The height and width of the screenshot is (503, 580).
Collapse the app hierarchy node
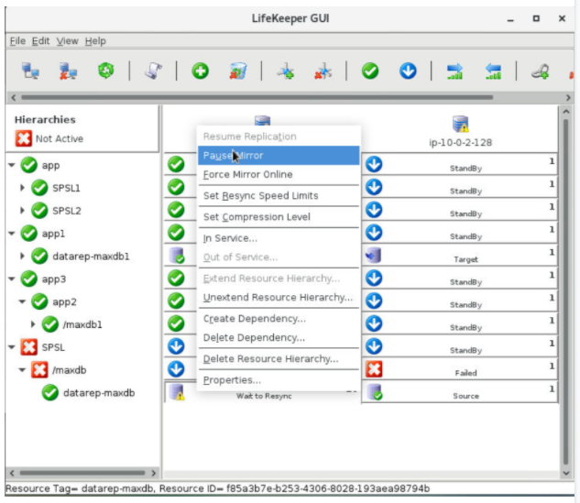pyautogui.click(x=12, y=165)
